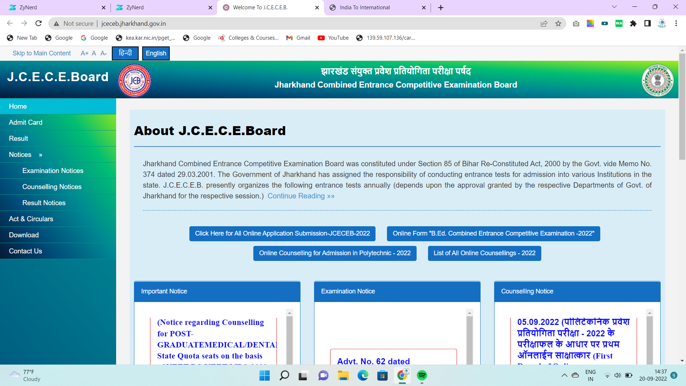686x386 pixels.
Task: Click the green WA extension icon
Action: (x=619, y=24)
